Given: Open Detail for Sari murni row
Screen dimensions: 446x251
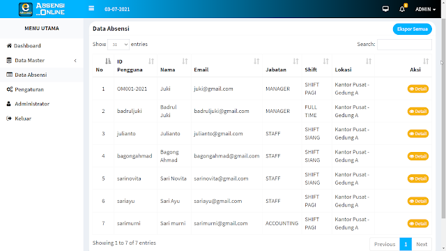Looking at the screenshot, I should 418,224.
